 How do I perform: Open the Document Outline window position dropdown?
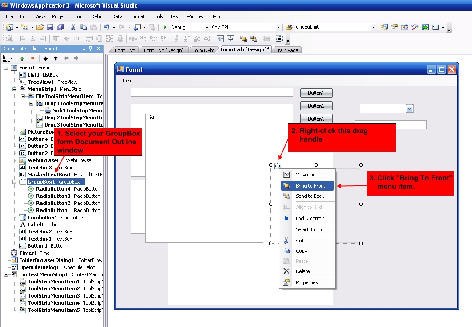(x=83, y=49)
